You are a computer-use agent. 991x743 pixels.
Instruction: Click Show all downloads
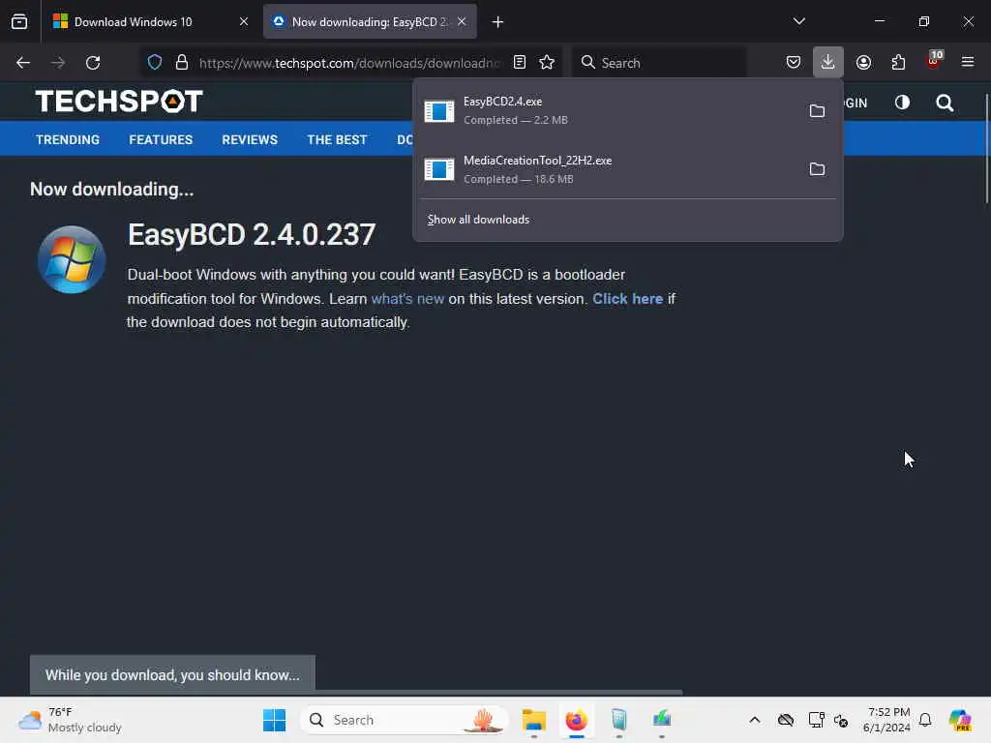click(x=478, y=220)
